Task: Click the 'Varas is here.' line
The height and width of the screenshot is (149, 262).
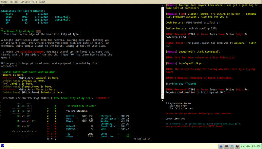Action: pos(29,90)
